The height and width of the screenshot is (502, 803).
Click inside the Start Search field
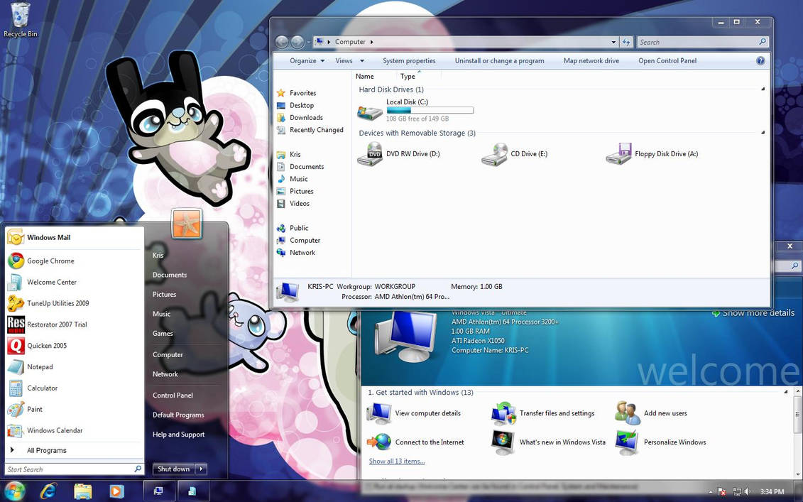point(67,469)
